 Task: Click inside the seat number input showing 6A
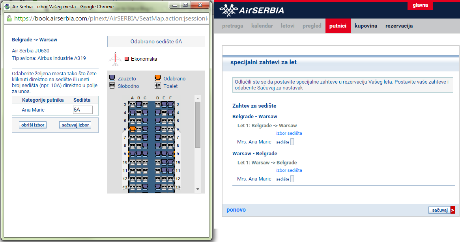83,110
